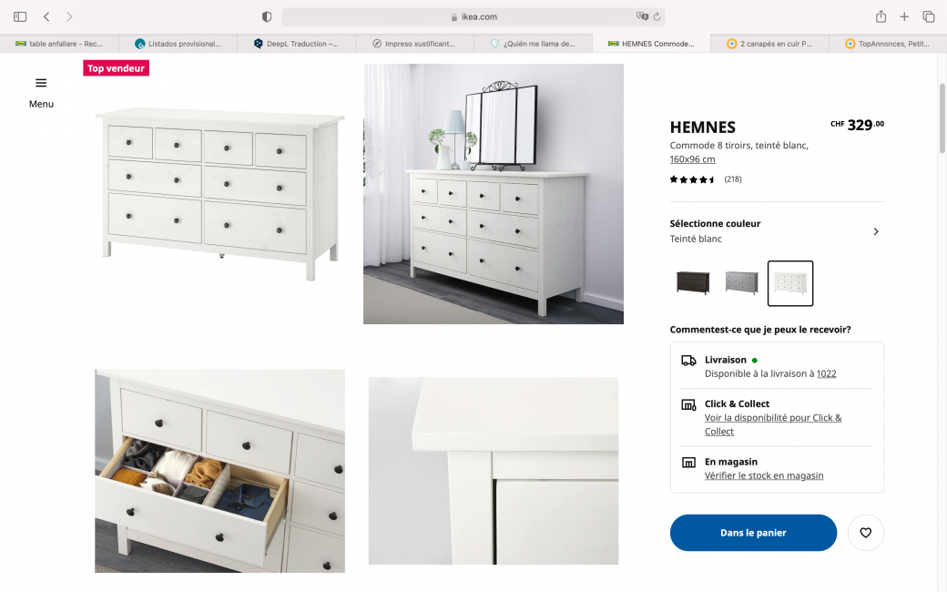
Task: Open the Share icon in toolbar
Action: pyautogui.click(x=881, y=16)
